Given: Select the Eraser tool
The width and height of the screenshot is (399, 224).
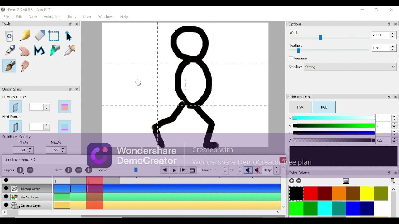Looking at the screenshot, I should click(40, 36).
